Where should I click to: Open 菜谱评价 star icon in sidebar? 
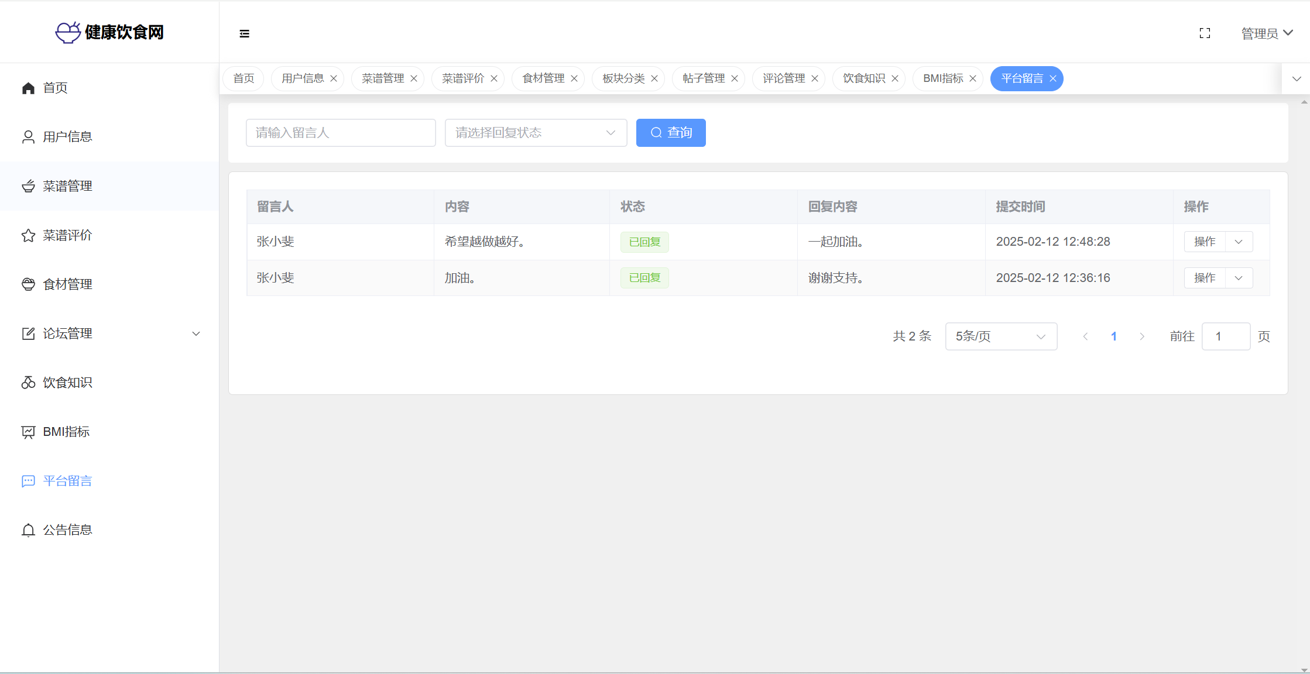click(x=28, y=235)
